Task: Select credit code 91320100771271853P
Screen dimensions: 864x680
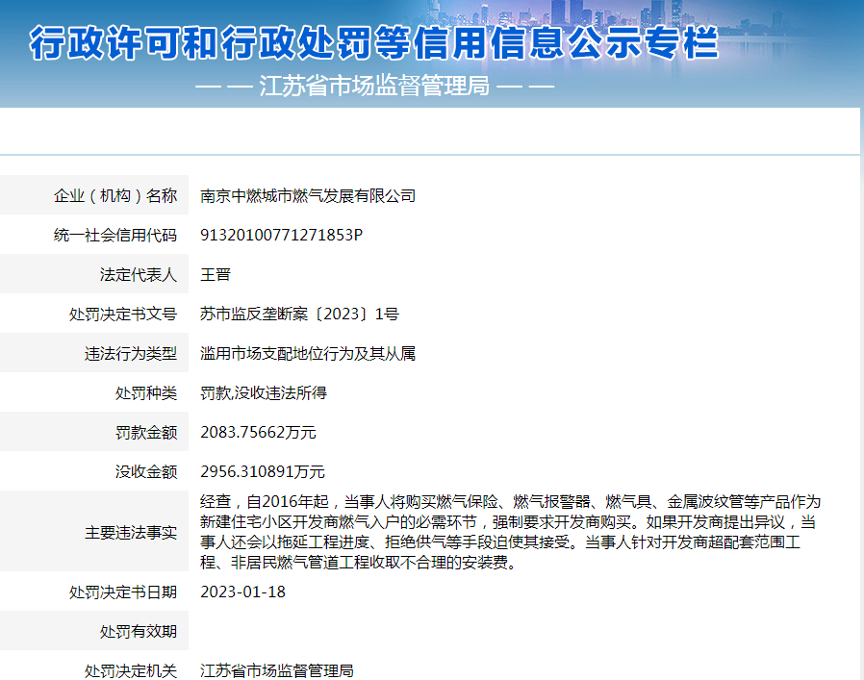Action: (281, 236)
